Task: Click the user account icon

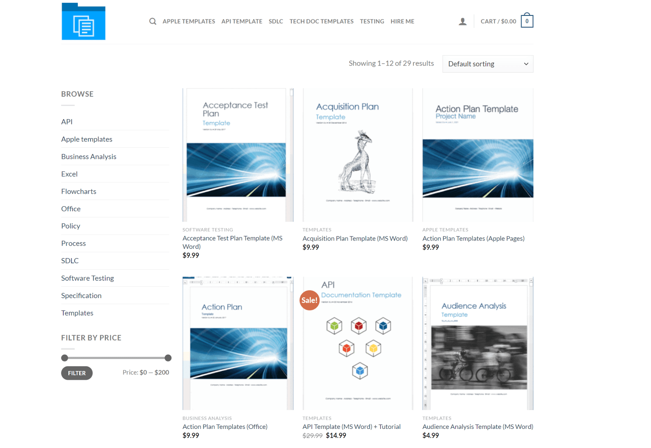Action: [463, 22]
